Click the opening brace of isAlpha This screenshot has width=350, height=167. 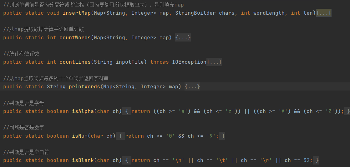point(127,111)
